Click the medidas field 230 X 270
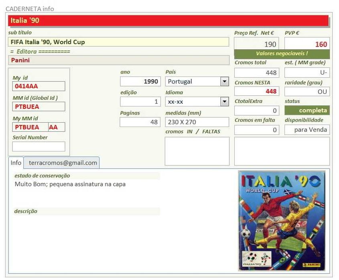This screenshot has height=280, width=339. tap(197, 122)
